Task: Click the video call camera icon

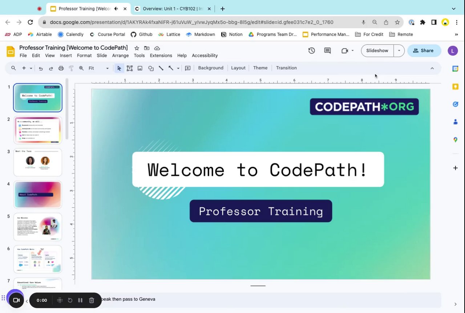Action: coord(345,51)
